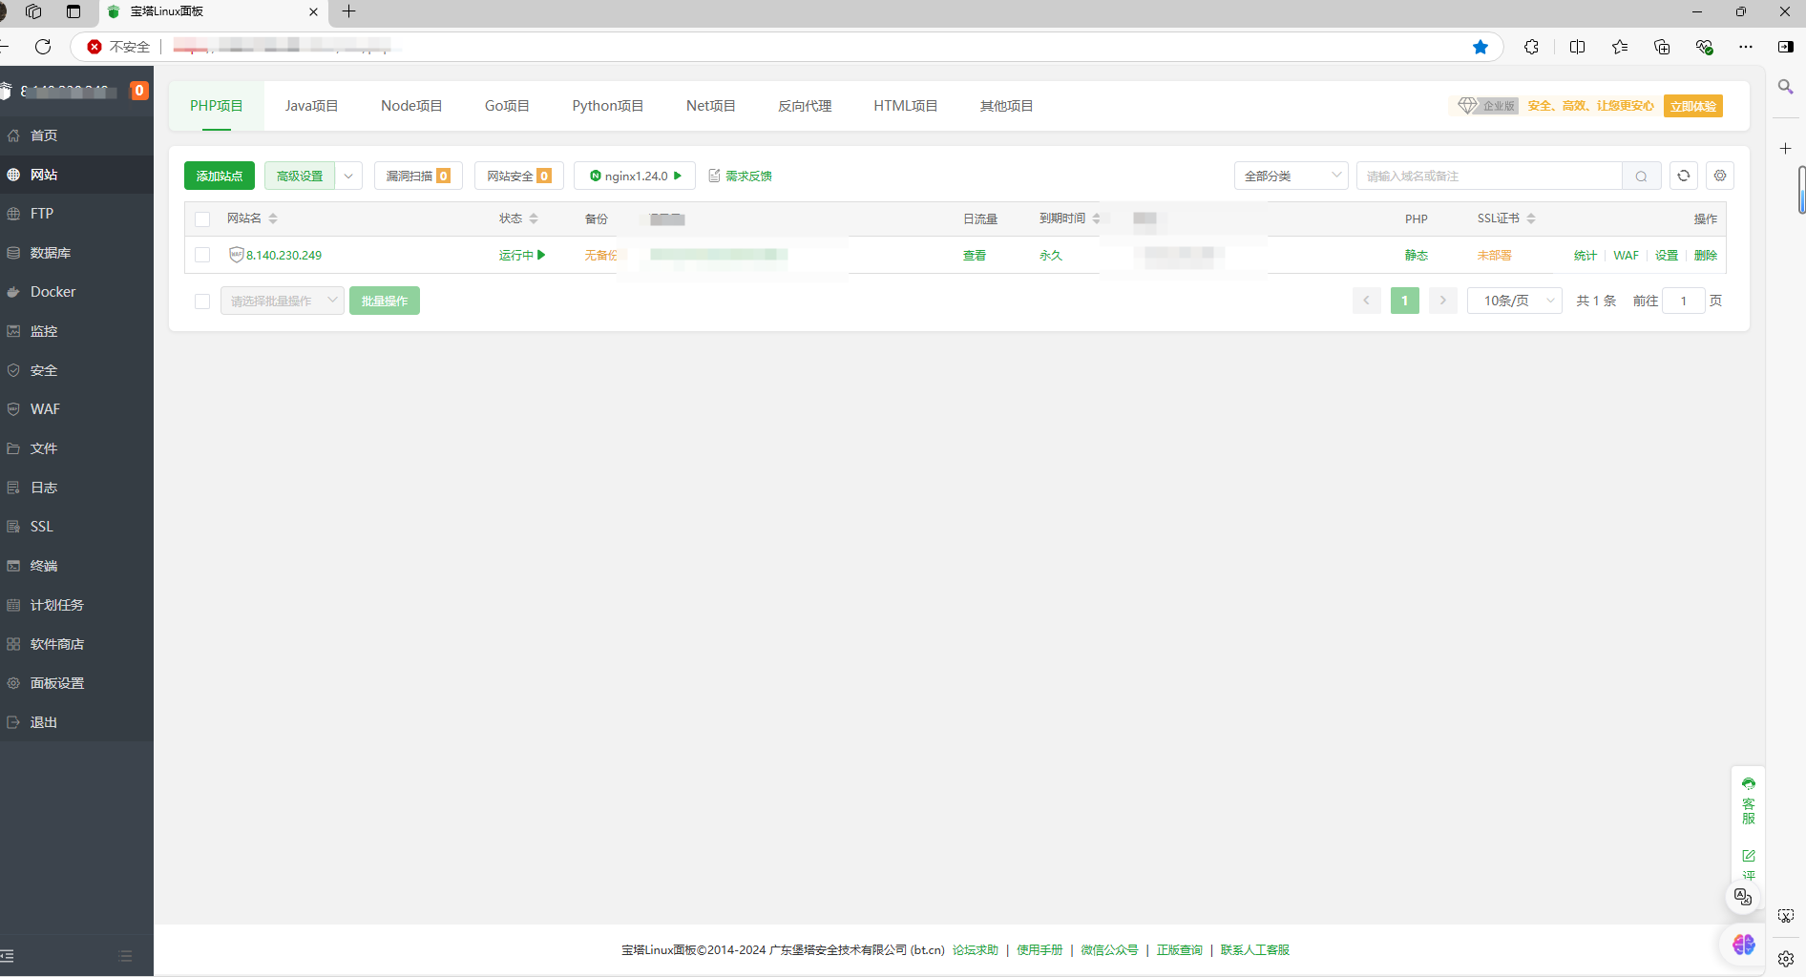Click the 使用手册 footer link
This screenshot has width=1806, height=977.
pyautogui.click(x=1039, y=950)
